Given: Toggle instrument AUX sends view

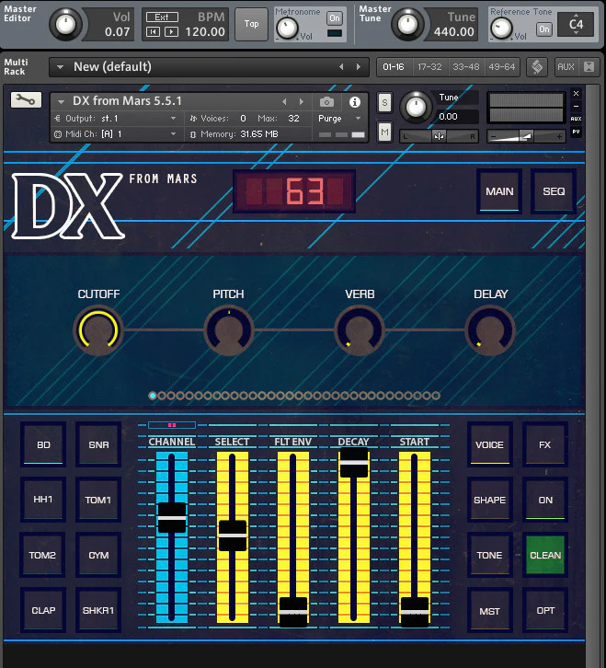Looking at the screenshot, I should 577,119.
